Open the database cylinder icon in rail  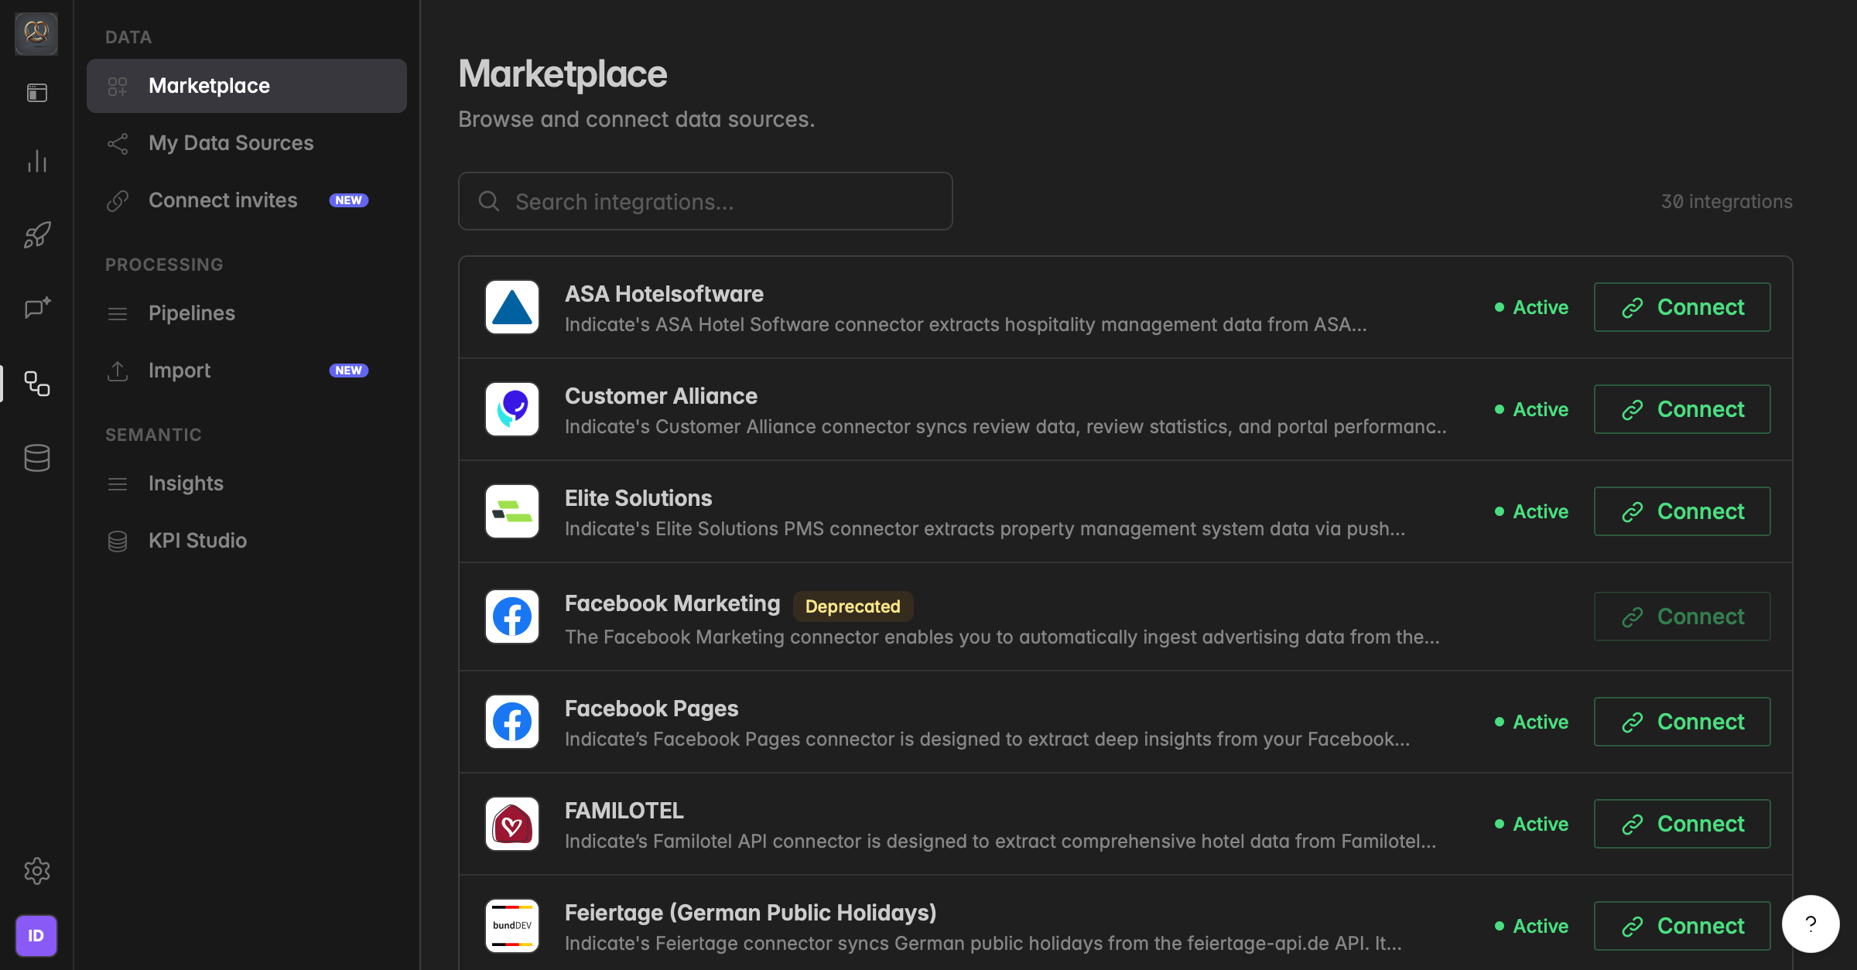(36, 457)
